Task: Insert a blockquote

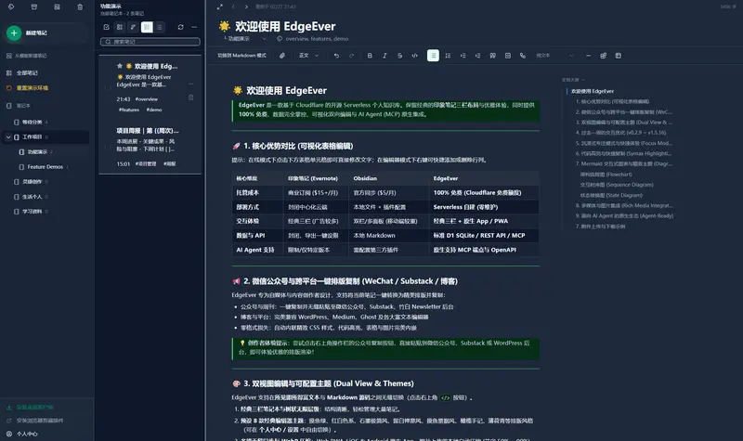Action: click(x=493, y=56)
